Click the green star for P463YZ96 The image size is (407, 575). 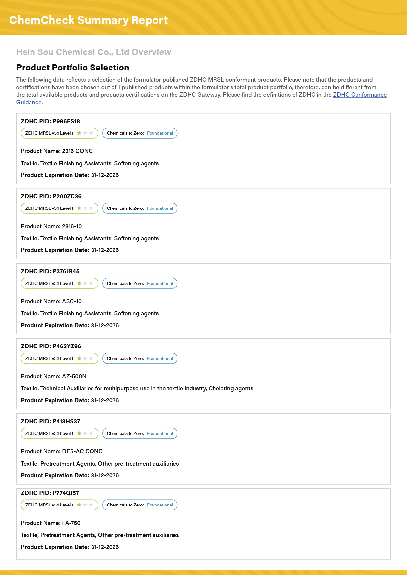(79, 358)
